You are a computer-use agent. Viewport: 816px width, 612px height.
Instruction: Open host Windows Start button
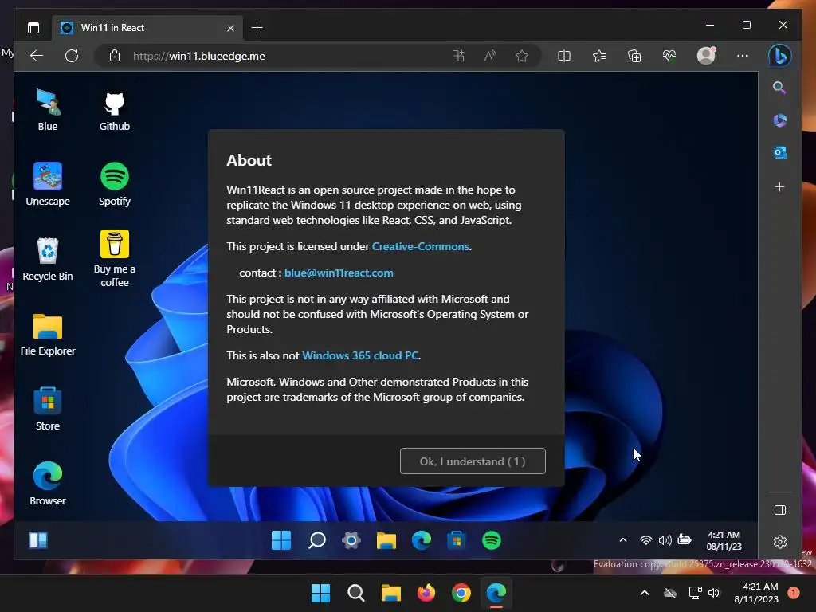pos(320,593)
